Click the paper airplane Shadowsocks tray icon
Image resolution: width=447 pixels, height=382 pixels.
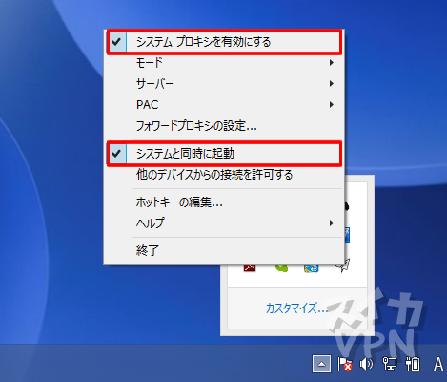(343, 265)
